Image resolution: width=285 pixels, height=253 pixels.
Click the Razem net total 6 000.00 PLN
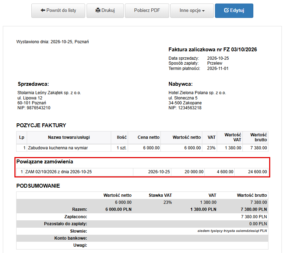coord(118,209)
